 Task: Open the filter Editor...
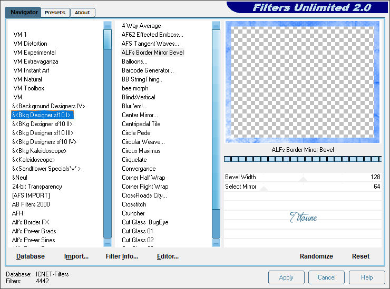[x=168, y=256]
